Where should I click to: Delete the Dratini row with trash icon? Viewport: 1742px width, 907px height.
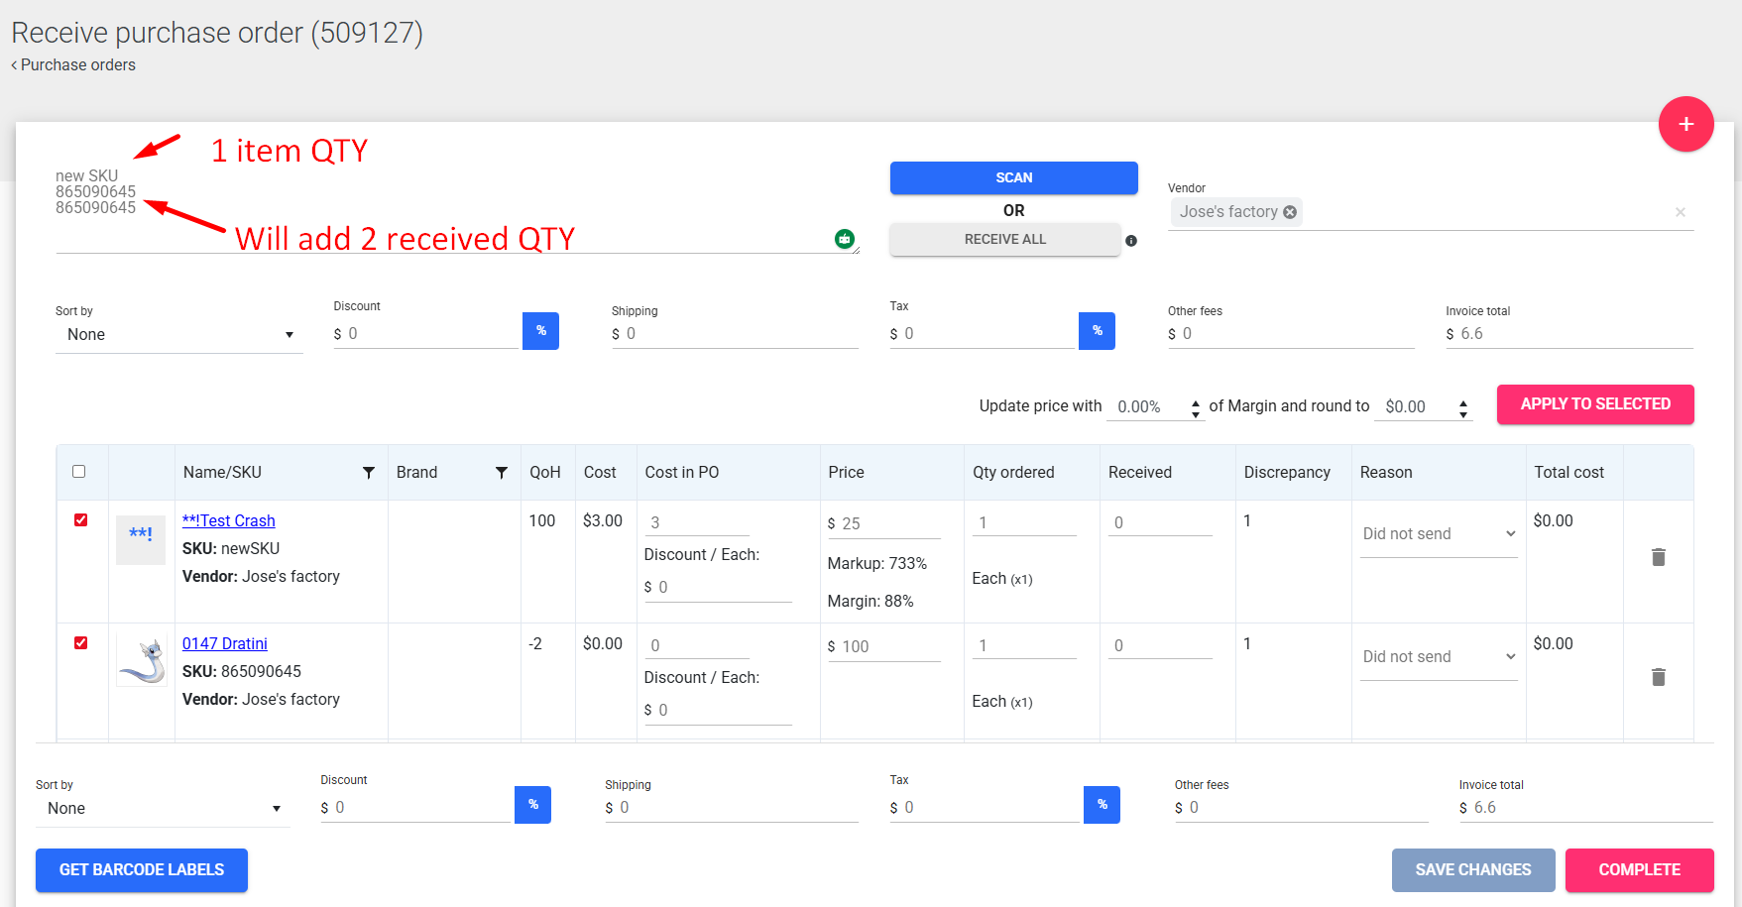1658,677
